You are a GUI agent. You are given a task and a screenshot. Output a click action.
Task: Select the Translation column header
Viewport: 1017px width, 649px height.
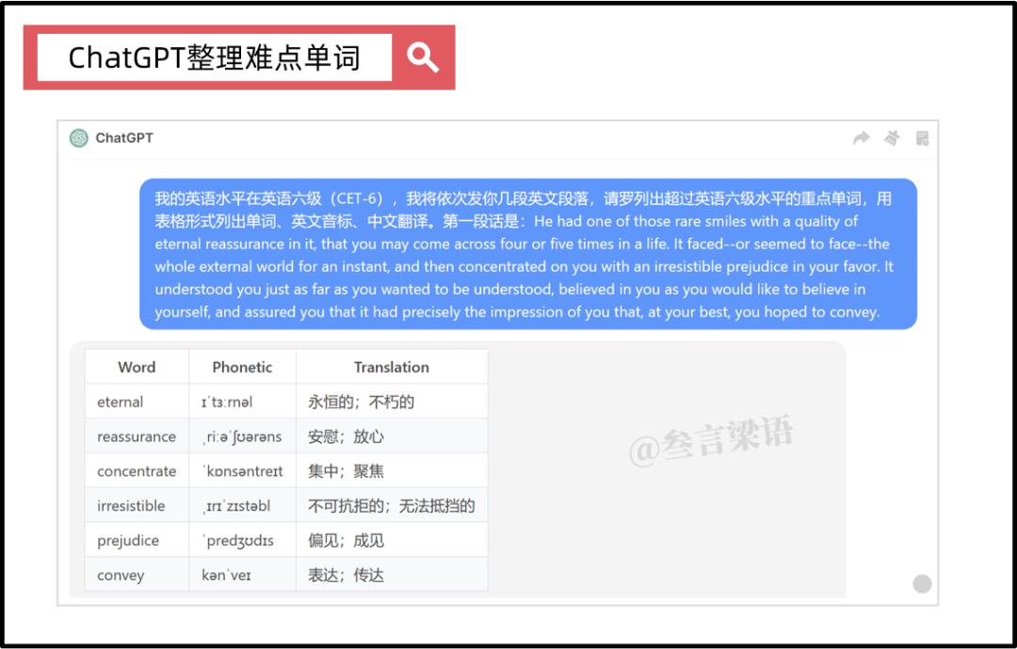(392, 367)
